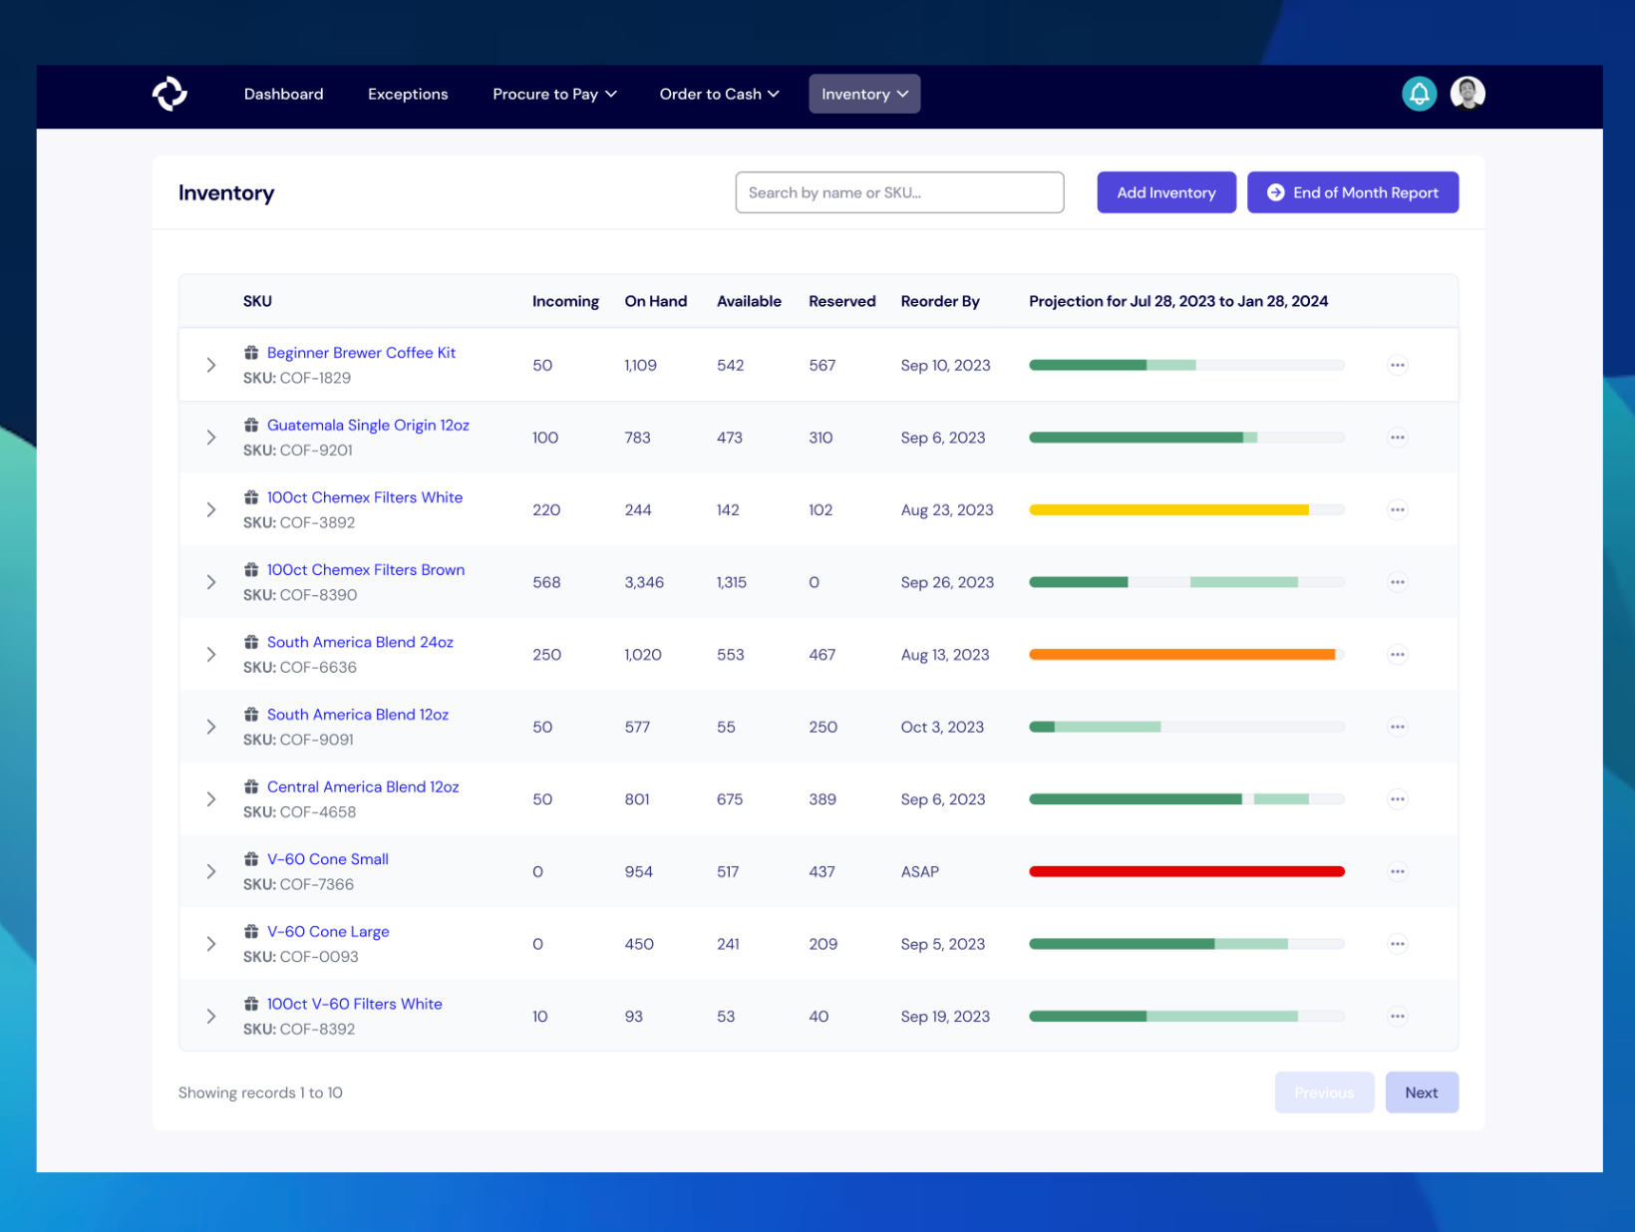
Task: Click the Add Inventory button
Action: coord(1165,192)
